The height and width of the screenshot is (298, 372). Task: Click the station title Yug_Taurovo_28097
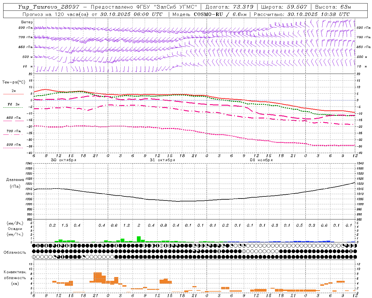click(49, 7)
